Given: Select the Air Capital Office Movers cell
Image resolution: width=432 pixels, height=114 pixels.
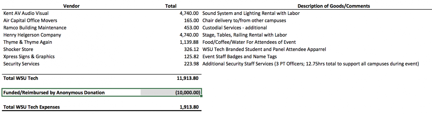Looking at the screenshot, I should [30, 20].
